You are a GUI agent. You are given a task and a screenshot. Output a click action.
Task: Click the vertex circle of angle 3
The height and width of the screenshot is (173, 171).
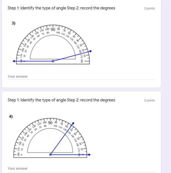click(53, 61)
